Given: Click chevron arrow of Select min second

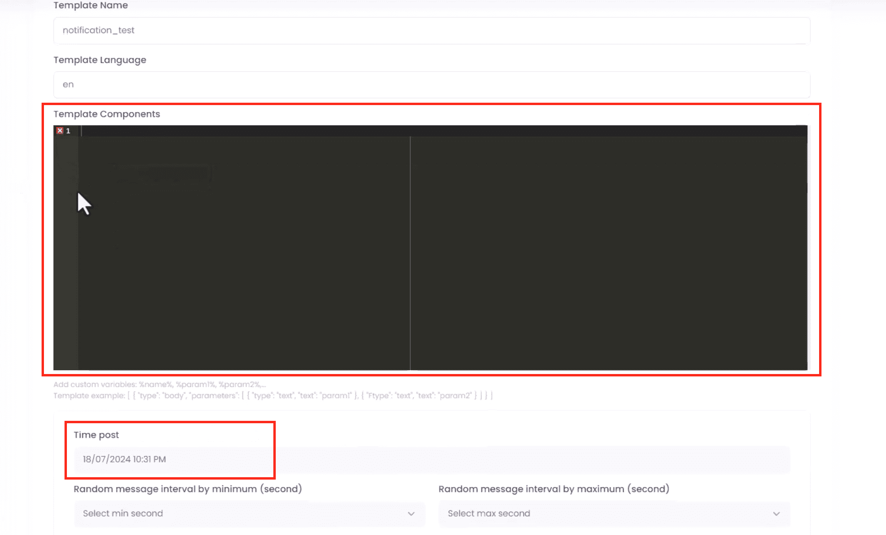Looking at the screenshot, I should click(x=411, y=514).
